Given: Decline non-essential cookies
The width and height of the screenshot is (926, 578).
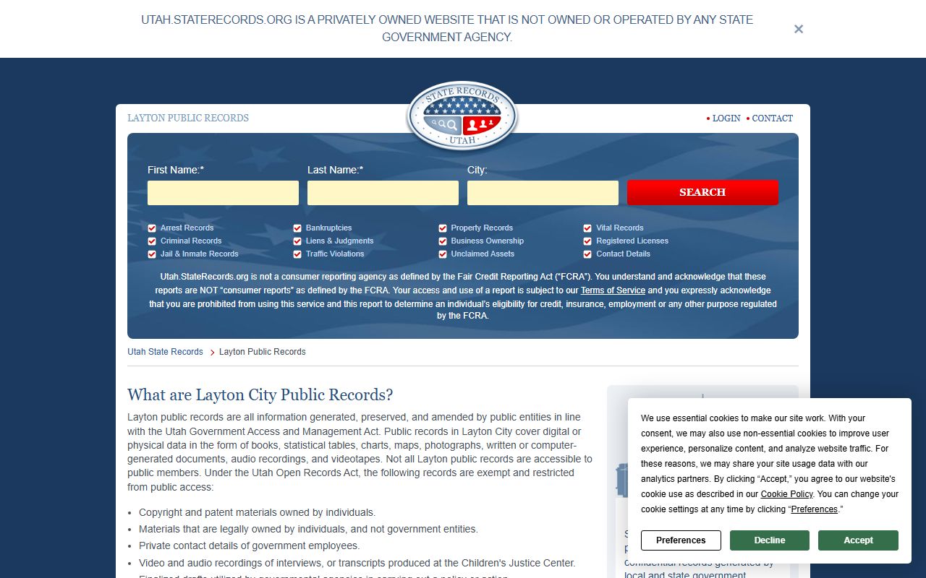Looking at the screenshot, I should pyautogui.click(x=770, y=540).
